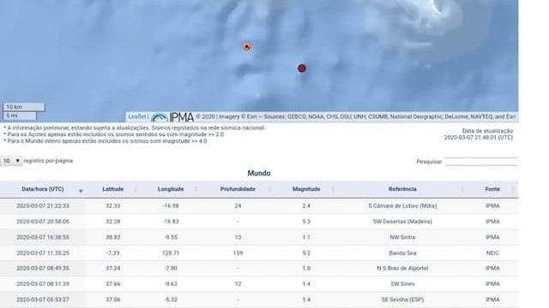
Task: Click the sort arrow beside Fonte
Action: (513, 189)
